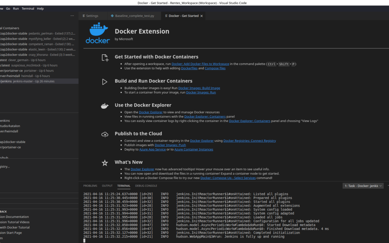Viewport: 389px width, 243px height.
Task: Click the add-file icon beside Get Started heading
Action: point(105,58)
